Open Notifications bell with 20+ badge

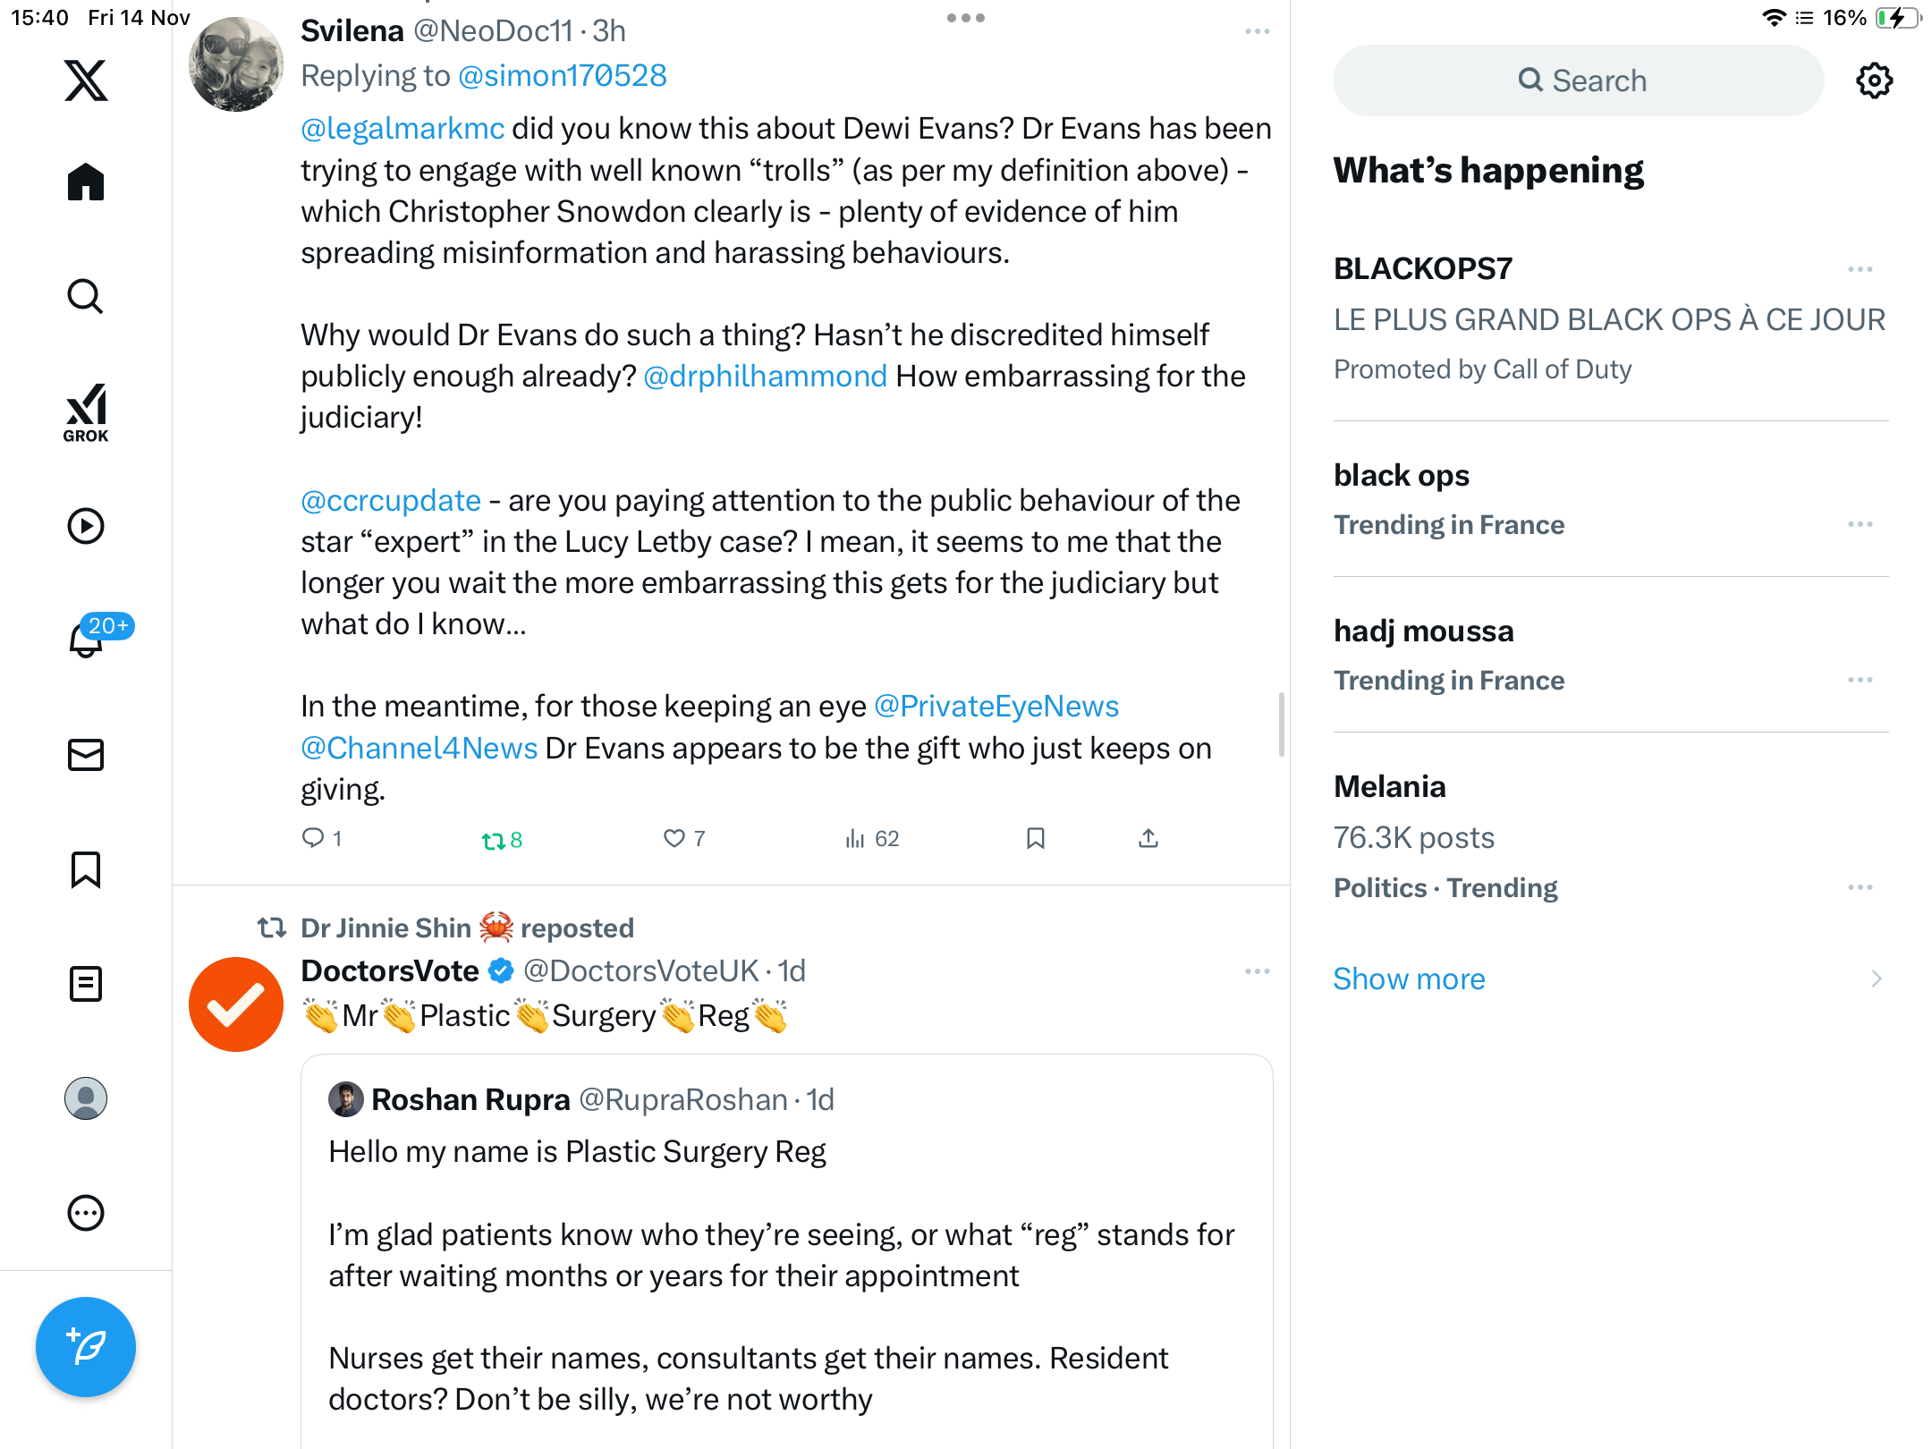pos(87,639)
